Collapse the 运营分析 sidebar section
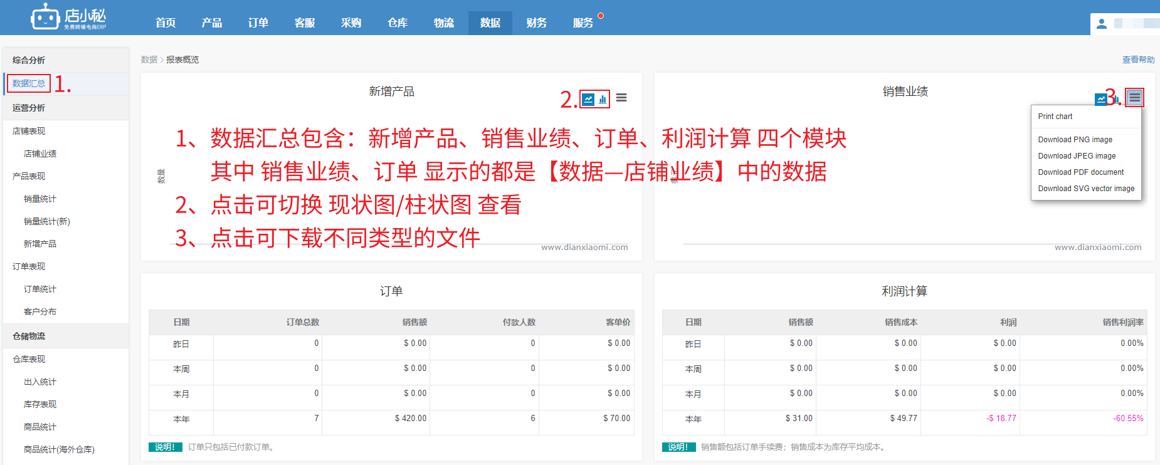This screenshot has height=465, width=1160. 66,108
